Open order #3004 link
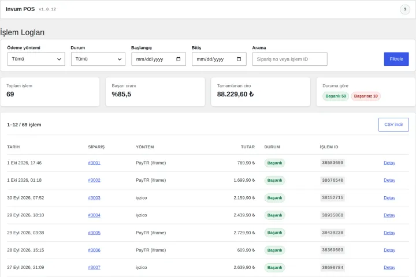Image resolution: width=416 pixels, height=277 pixels. coord(94,215)
